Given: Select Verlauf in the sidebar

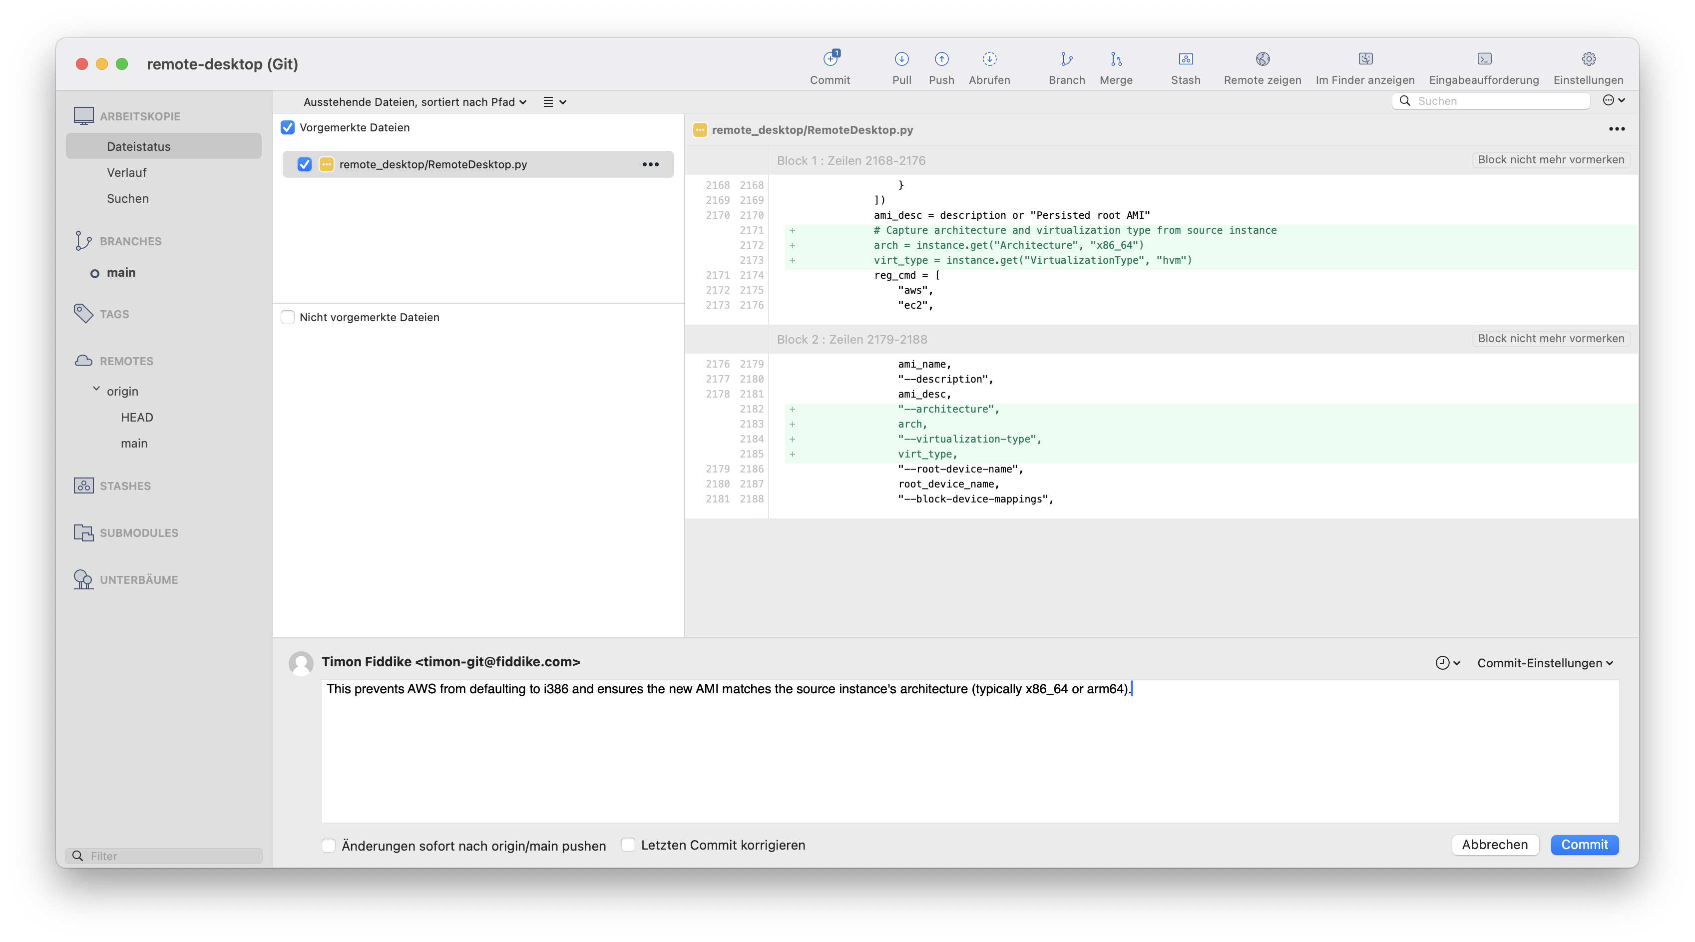Looking at the screenshot, I should point(126,172).
